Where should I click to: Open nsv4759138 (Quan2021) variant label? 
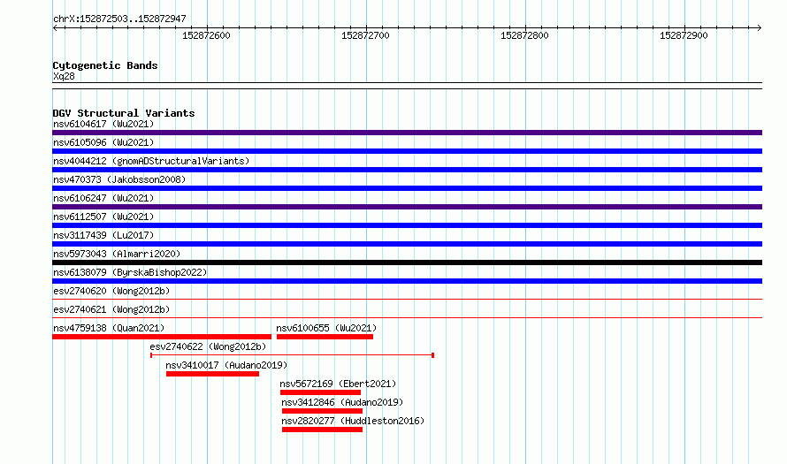(109, 328)
